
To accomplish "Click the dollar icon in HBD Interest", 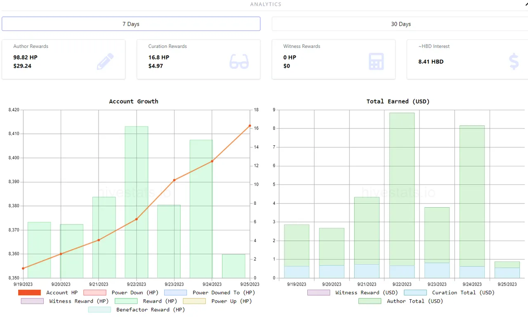I will pyautogui.click(x=514, y=62).
